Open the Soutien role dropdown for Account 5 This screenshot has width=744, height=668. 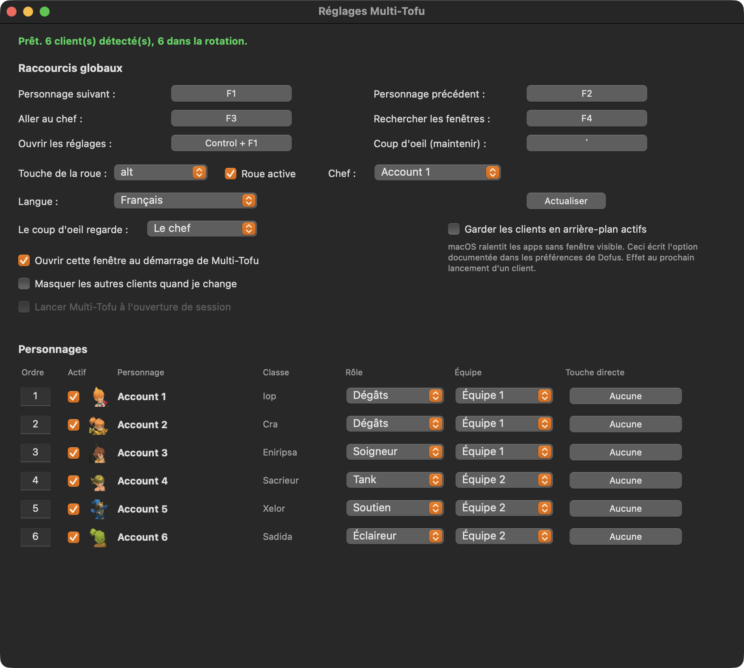point(395,508)
